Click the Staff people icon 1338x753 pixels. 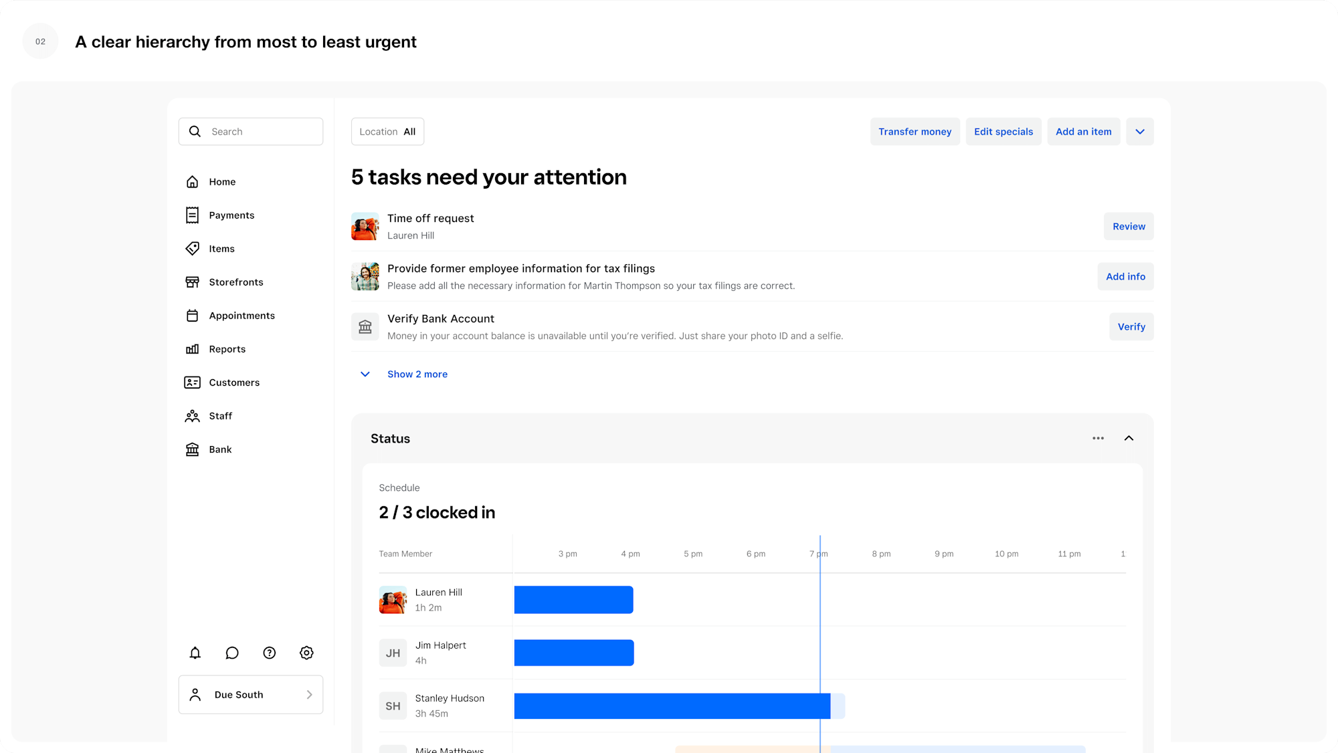(x=192, y=416)
